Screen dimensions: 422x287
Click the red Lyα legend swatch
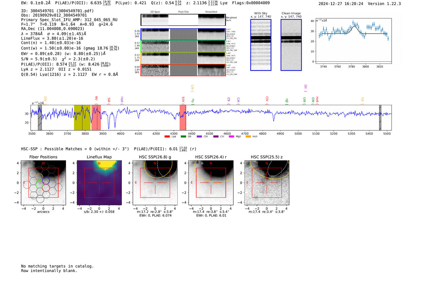pyautogui.click(x=167, y=137)
